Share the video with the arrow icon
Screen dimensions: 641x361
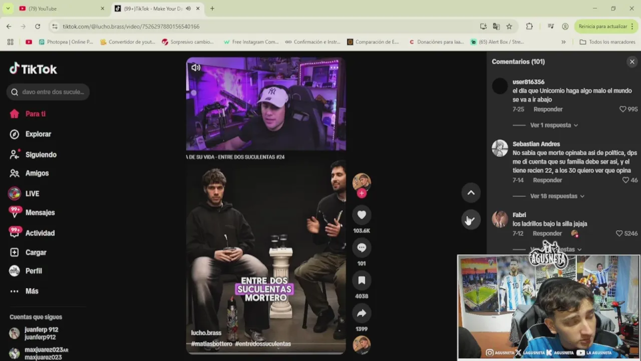point(362,313)
